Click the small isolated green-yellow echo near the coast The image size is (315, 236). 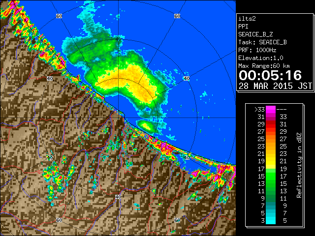(146, 125)
